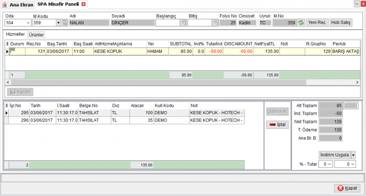Switch to the Ürünler tab
366x196 pixels.
coord(36,35)
